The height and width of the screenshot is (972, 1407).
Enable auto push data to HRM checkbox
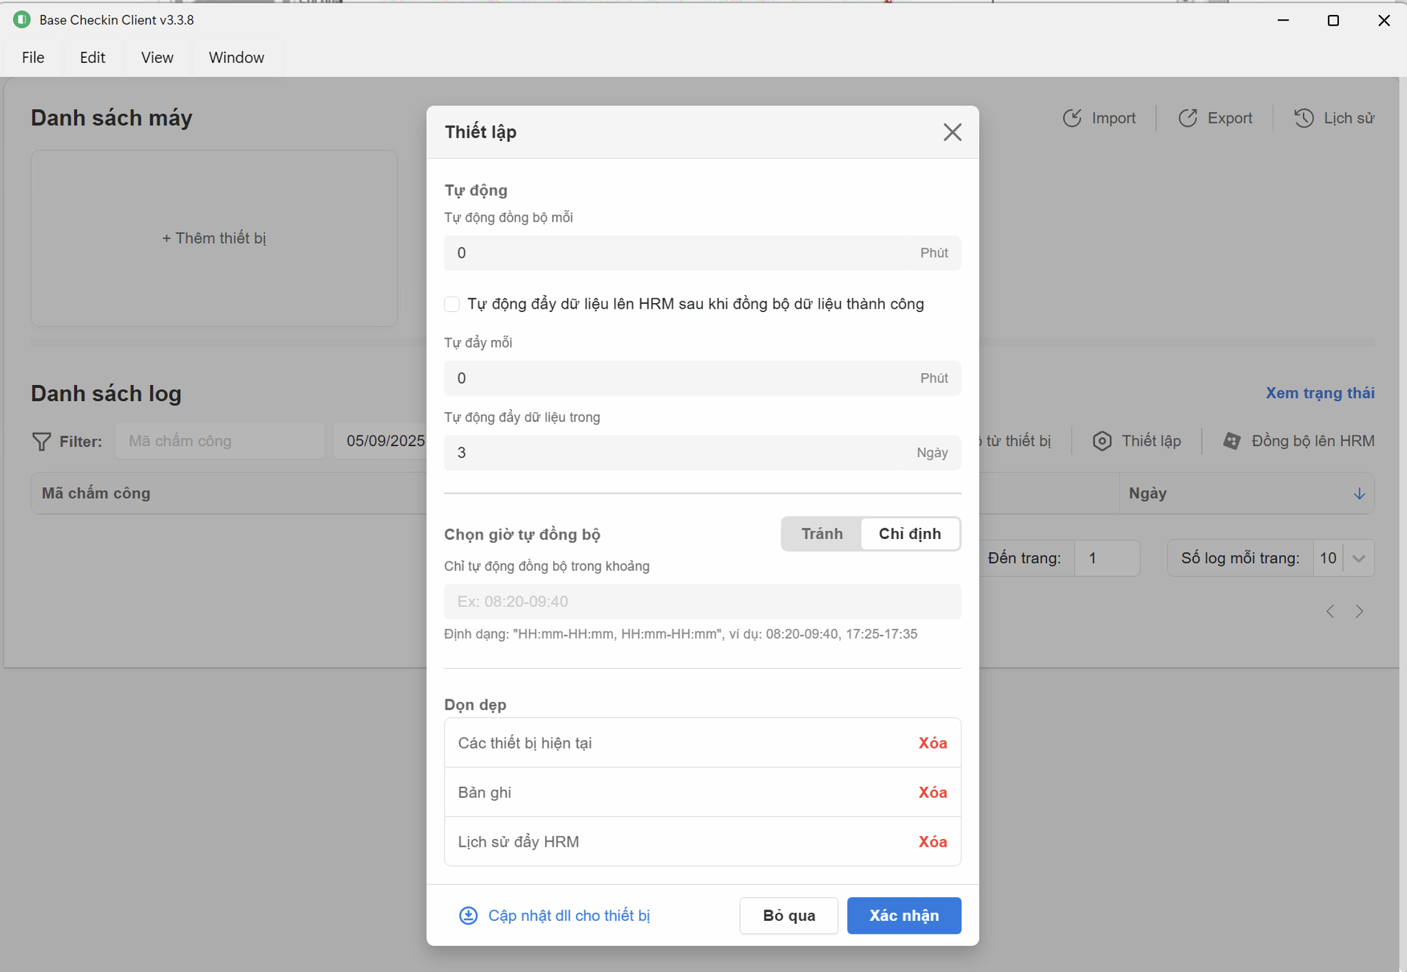[452, 304]
